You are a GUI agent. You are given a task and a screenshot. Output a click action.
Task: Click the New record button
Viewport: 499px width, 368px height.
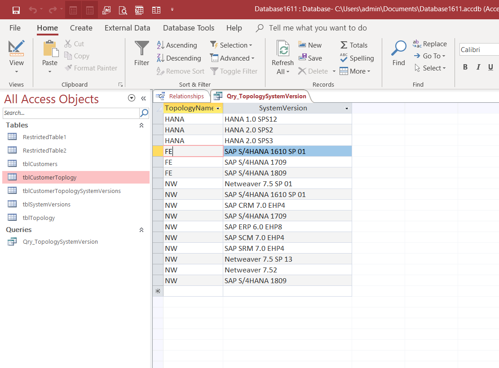[310, 45]
